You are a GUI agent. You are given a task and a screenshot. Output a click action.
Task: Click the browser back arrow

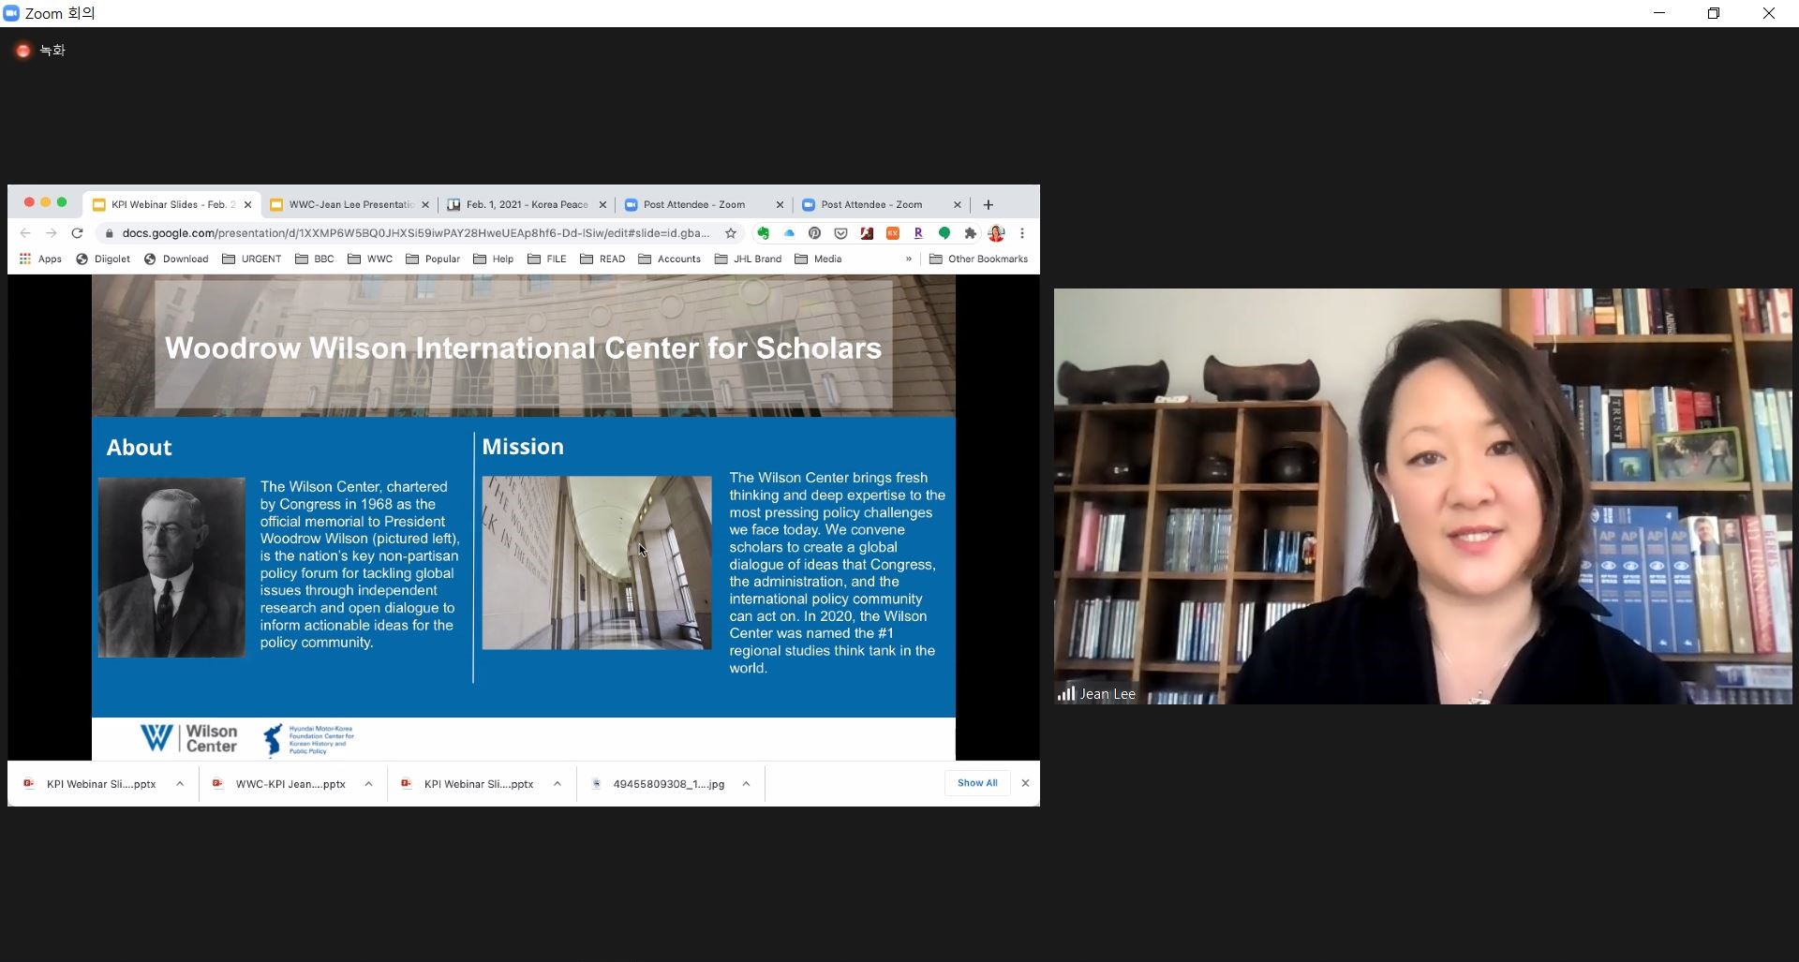pos(25,233)
